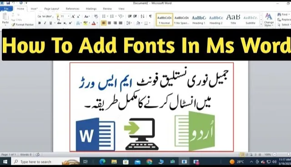
Task: Center align the paragraph
Action: (x=110, y=23)
